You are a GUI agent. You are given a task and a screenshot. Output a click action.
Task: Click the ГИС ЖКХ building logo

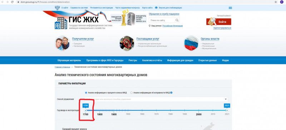pyautogui.click(x=61, y=23)
